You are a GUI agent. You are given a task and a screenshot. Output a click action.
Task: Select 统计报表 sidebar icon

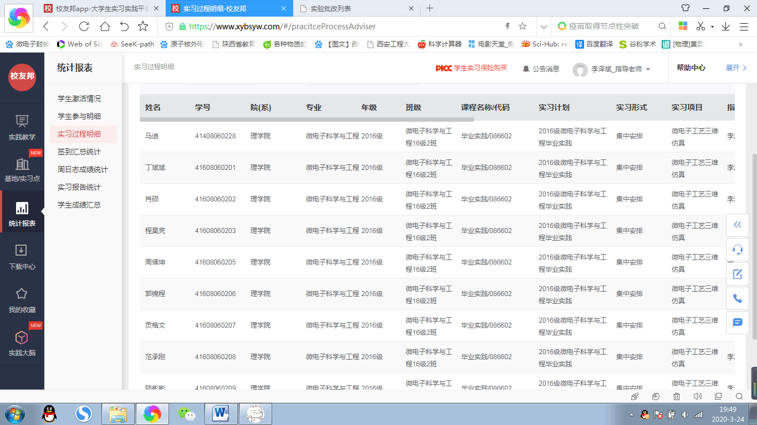pos(22,213)
